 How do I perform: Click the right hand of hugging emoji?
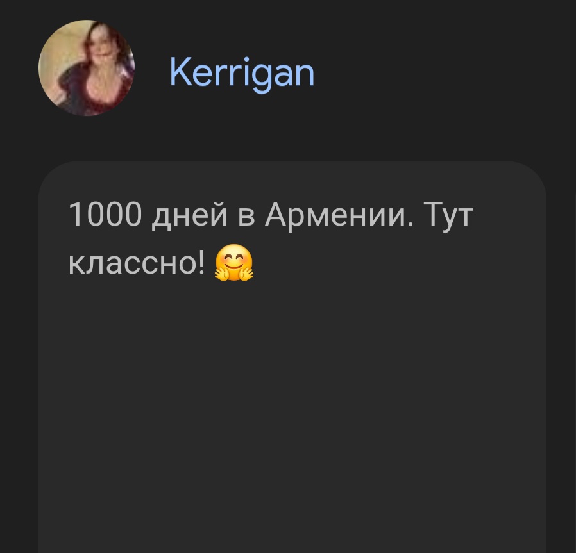click(245, 274)
